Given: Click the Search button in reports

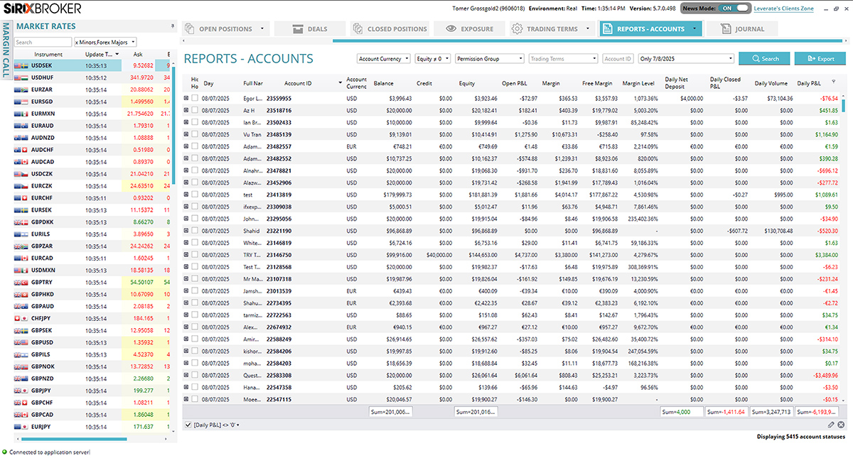Looking at the screenshot, I should 763,59.
